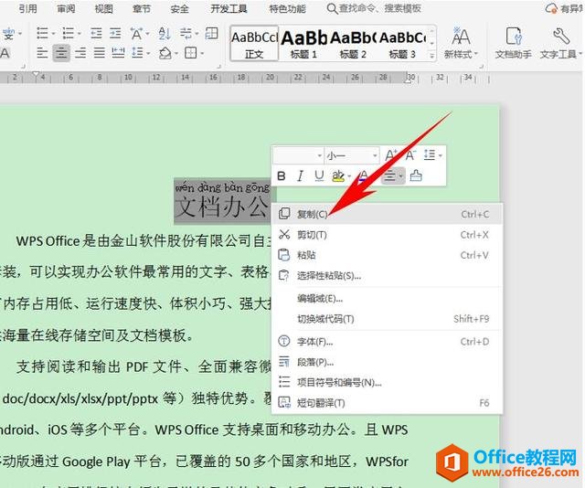The height and width of the screenshot is (488, 585).
Task: Click the decrease indent icon
Action: [96, 34]
